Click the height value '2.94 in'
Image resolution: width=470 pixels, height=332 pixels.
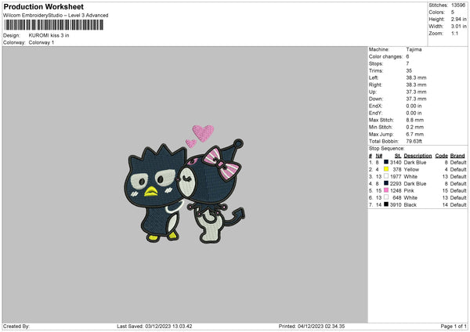[x=458, y=19]
